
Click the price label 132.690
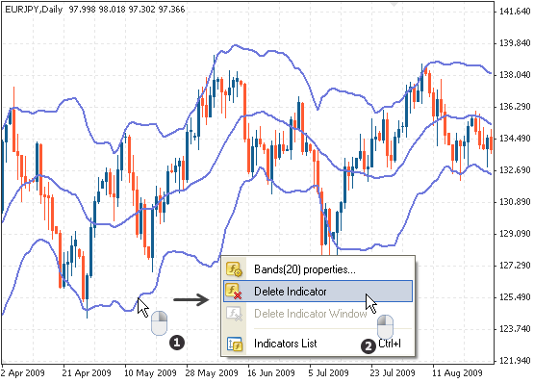[x=514, y=170]
